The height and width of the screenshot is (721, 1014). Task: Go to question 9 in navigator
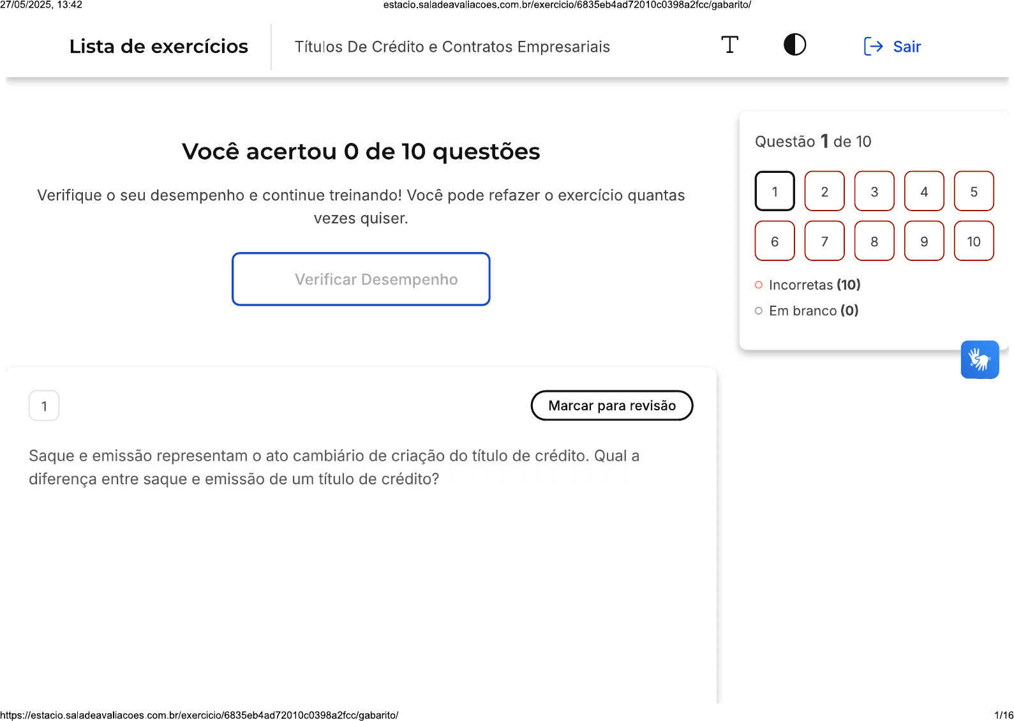(x=924, y=241)
